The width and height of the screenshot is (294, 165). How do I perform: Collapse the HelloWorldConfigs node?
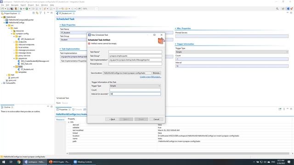coord(4,22)
